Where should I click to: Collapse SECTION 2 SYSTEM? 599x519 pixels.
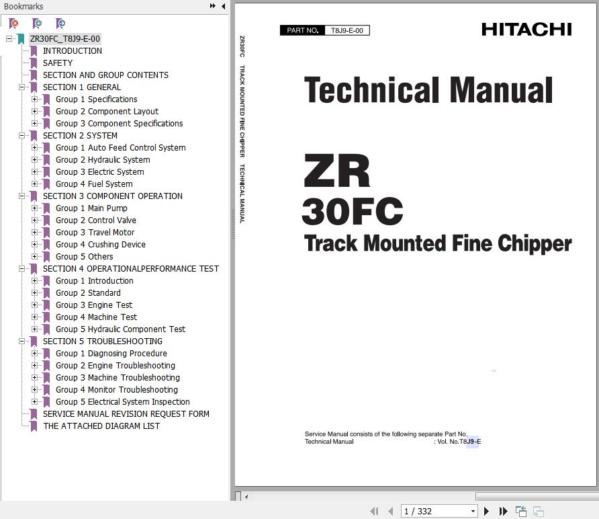21,135
